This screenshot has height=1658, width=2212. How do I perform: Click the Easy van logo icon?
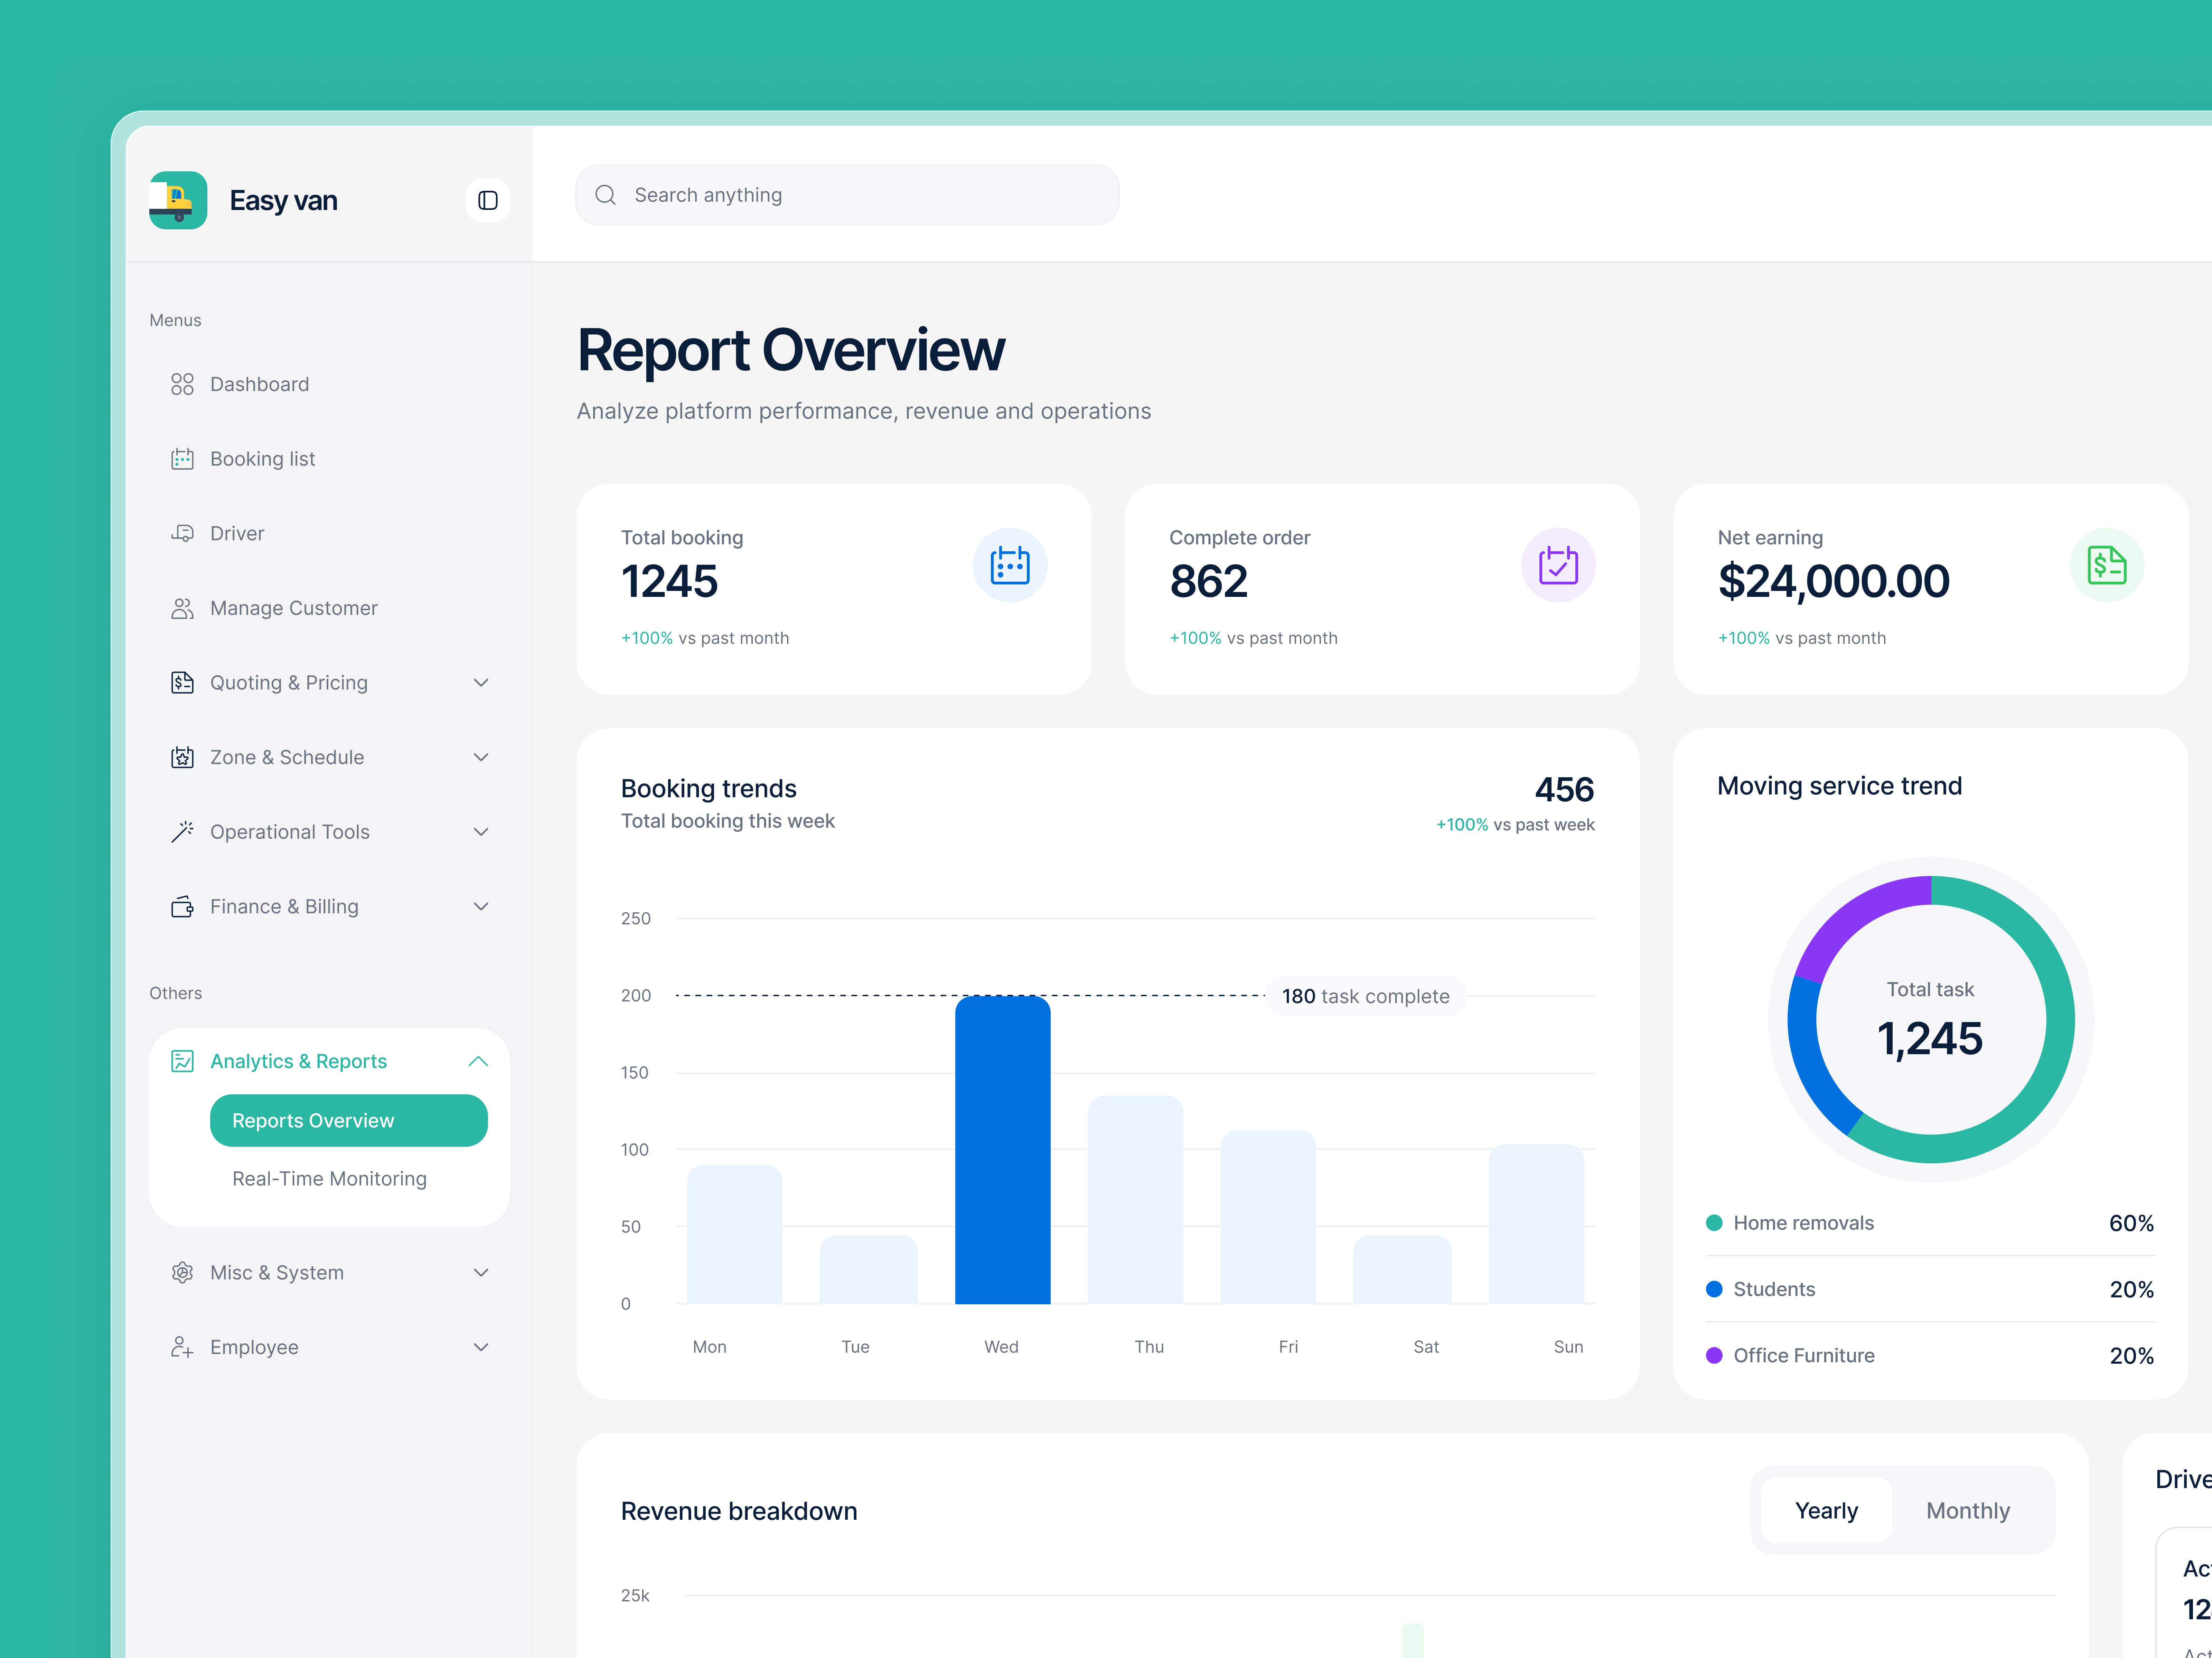(178, 200)
